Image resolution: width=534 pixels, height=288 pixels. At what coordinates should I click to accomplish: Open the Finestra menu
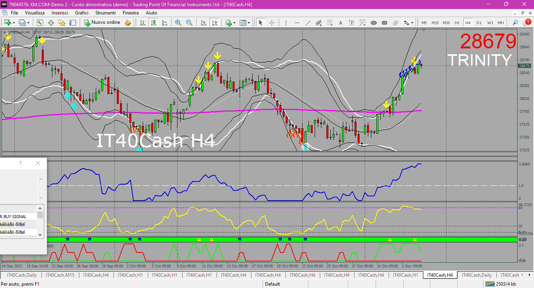tap(131, 13)
